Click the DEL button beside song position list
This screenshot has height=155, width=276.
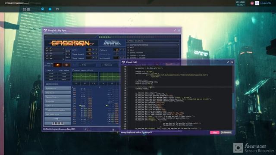(68, 57)
